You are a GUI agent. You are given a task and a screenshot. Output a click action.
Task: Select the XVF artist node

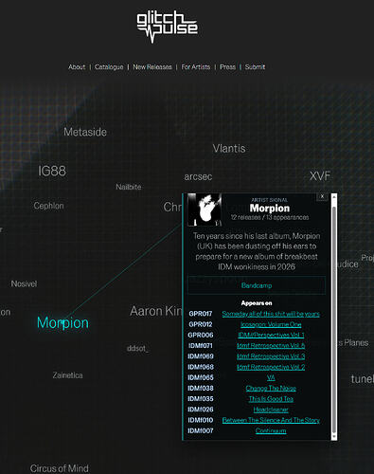[x=320, y=176]
